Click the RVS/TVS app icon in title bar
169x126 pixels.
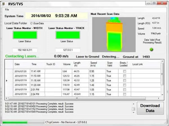4,4
